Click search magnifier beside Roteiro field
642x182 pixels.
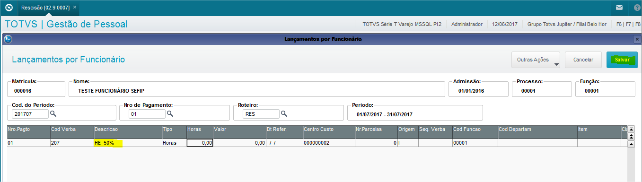[x=284, y=113]
